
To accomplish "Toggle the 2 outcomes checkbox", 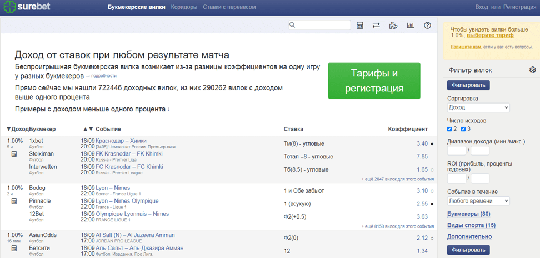I will (x=449, y=129).
